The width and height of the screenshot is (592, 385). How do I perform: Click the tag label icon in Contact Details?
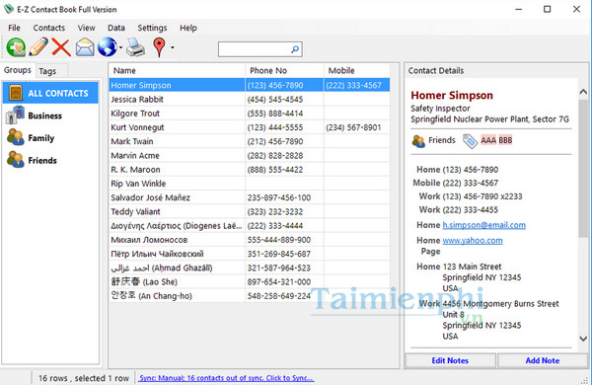pos(470,141)
